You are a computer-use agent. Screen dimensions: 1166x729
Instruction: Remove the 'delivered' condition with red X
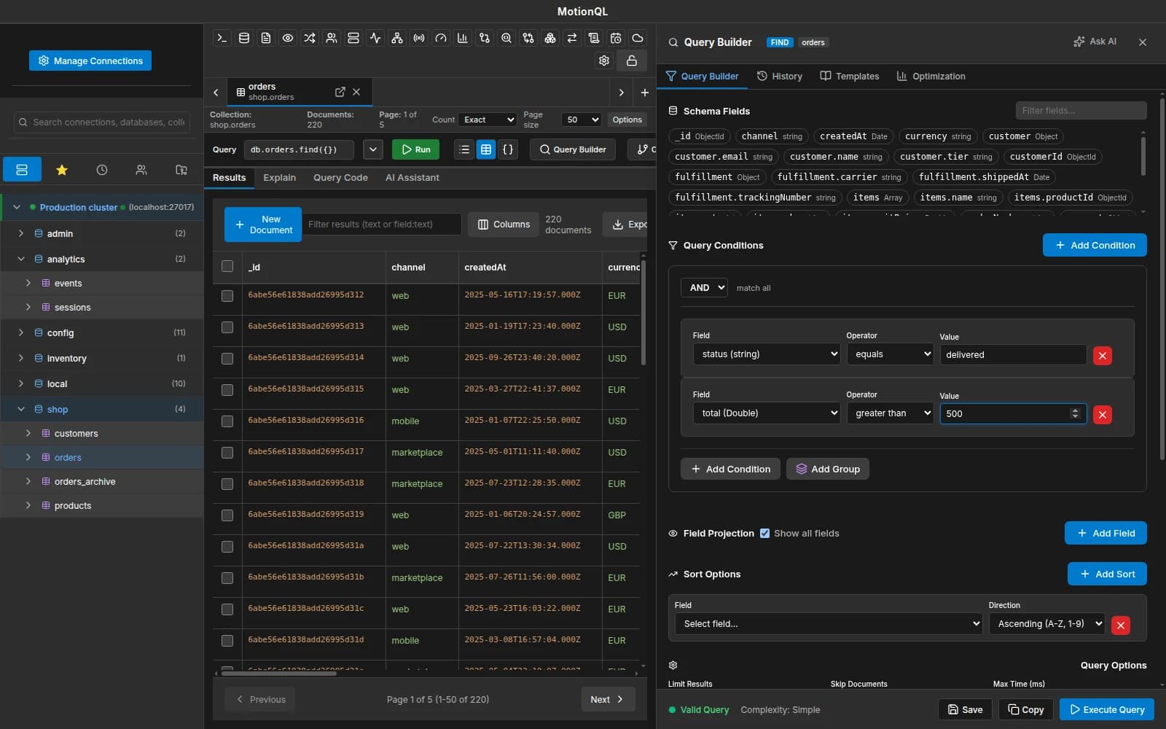(x=1103, y=356)
